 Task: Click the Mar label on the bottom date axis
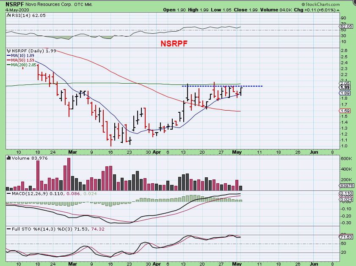(73, 264)
